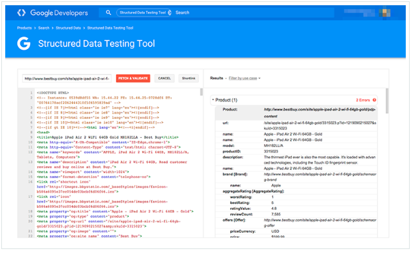Open the Filter by use case dropdown
411x253 pixels.
[244, 78]
